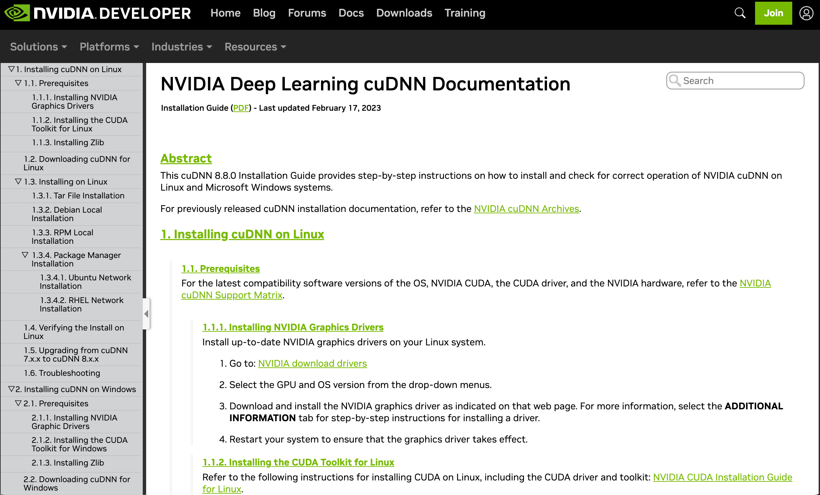Viewport: 820px width, 495px height.
Task: Collapse '1. Installing cuDNN on Linux' triangle
Action: 12,69
